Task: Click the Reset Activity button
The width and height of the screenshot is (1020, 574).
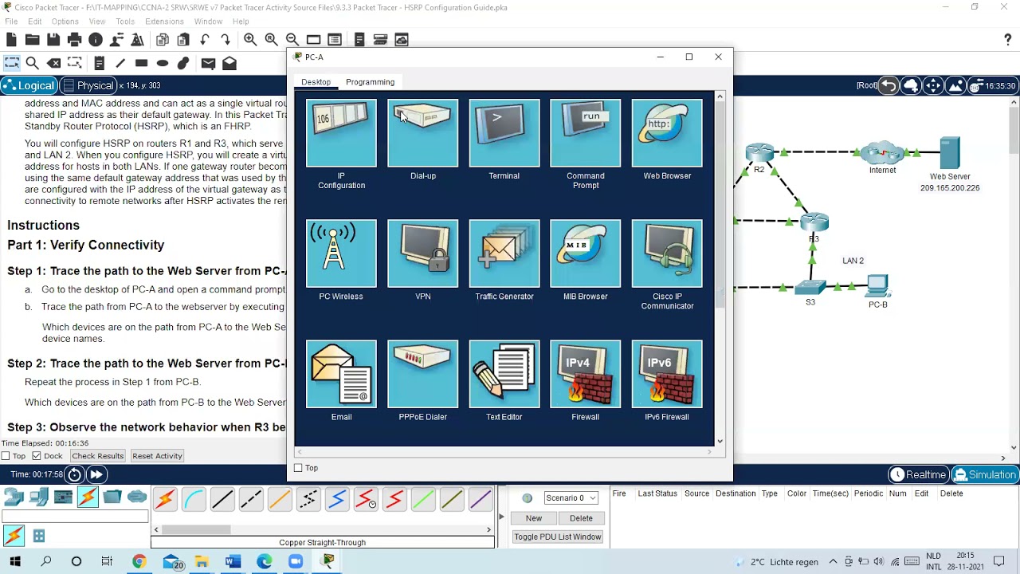Action: point(157,456)
